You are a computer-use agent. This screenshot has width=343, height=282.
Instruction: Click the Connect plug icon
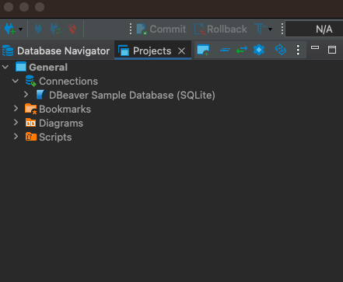pyautogui.click(x=38, y=29)
